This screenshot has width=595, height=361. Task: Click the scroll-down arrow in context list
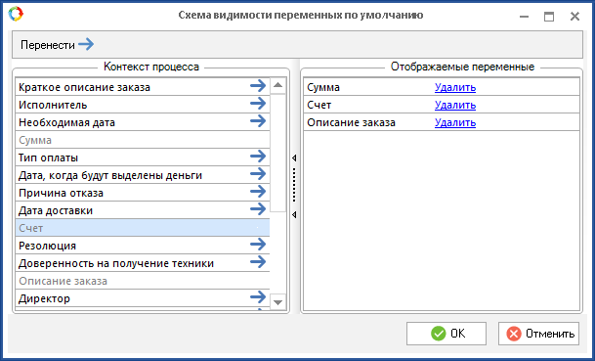click(x=277, y=302)
